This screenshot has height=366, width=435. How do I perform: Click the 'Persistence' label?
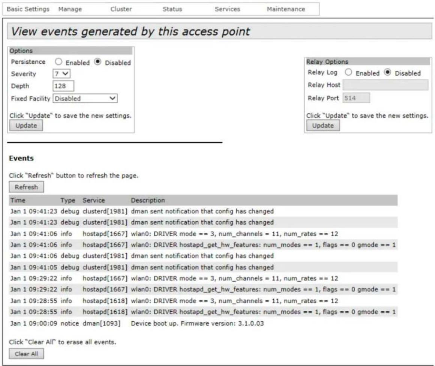click(28, 62)
